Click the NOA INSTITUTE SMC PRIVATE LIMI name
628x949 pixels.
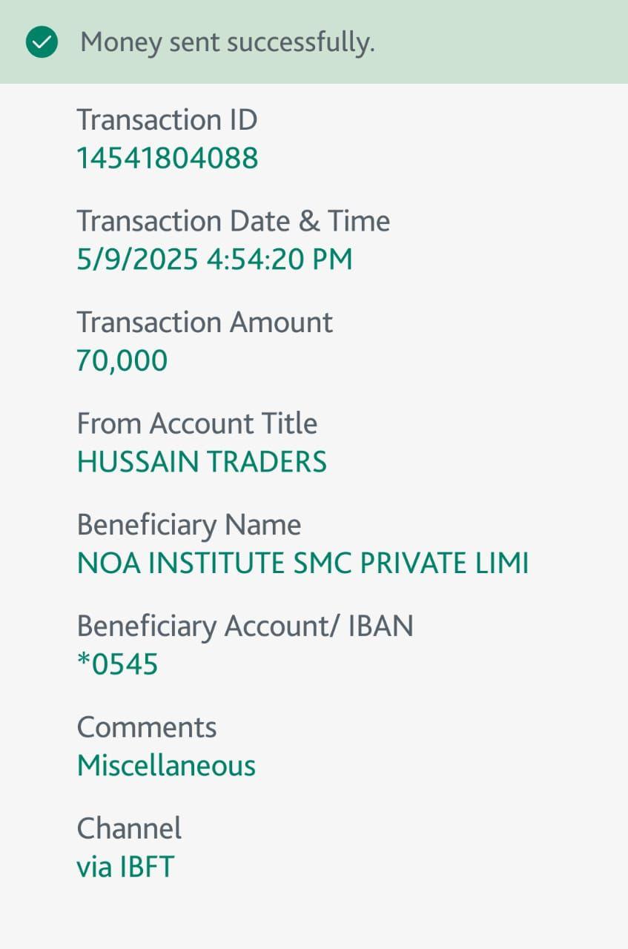pos(303,563)
